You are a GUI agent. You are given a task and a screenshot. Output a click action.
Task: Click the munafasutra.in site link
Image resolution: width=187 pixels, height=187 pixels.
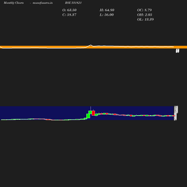pos(43,3)
